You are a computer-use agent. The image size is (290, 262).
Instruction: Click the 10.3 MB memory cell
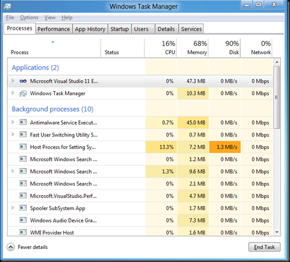[193, 93]
